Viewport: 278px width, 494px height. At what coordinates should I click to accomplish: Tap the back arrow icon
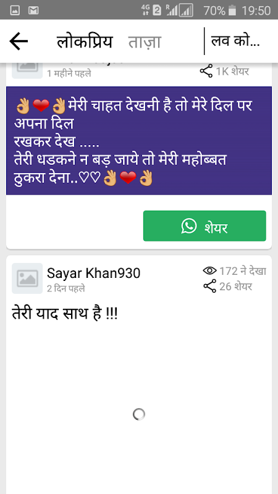click(x=19, y=41)
